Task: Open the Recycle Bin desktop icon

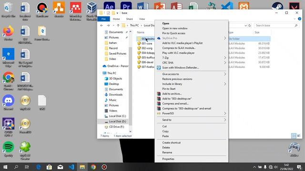Action: (x=8, y=8)
